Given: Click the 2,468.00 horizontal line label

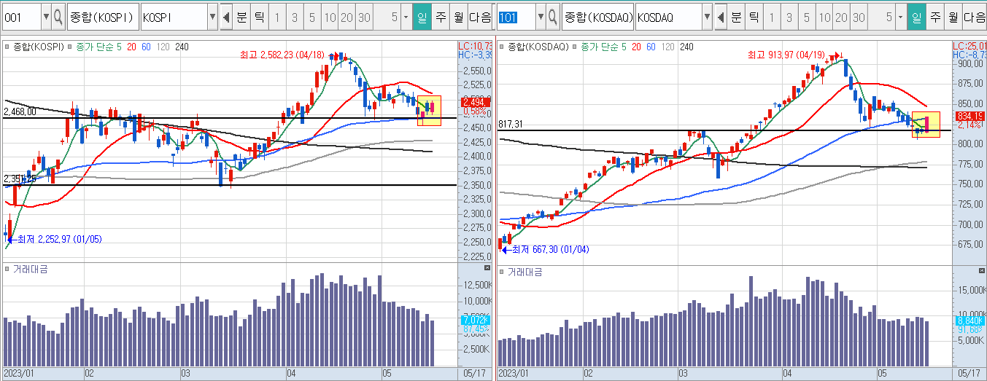Looking at the screenshot, I should pos(20,111).
